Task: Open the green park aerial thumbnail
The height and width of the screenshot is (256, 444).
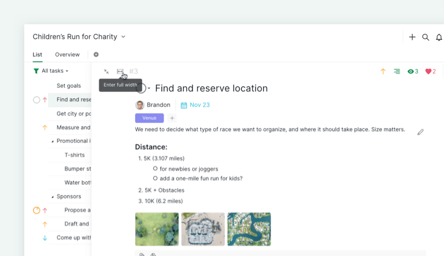Action: coord(157,229)
